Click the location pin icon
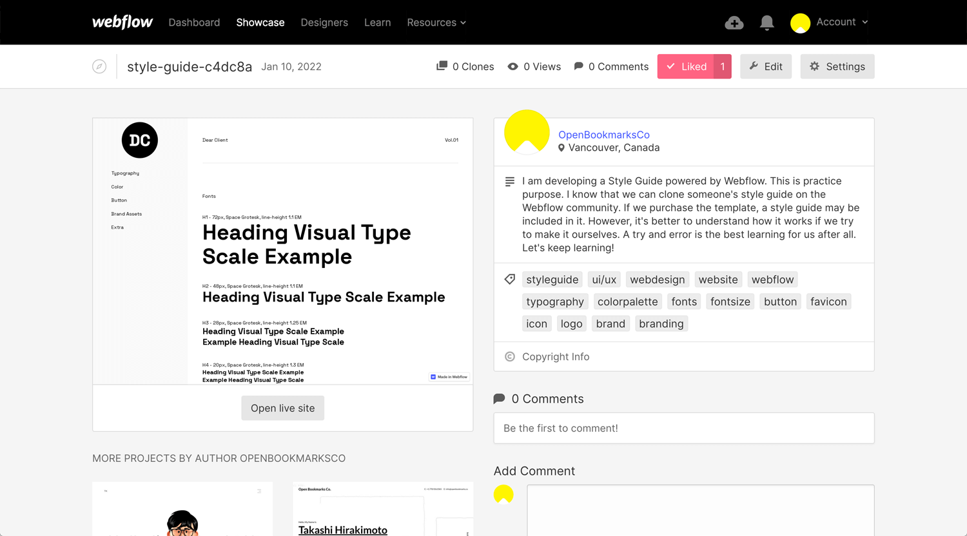The width and height of the screenshot is (967, 536). [562, 148]
